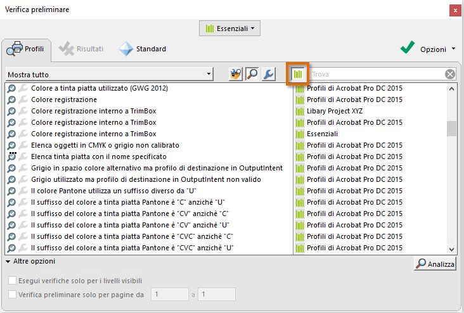
Task: Click magnifier icon of Elenca tinta piatta row
Action: coord(11,156)
